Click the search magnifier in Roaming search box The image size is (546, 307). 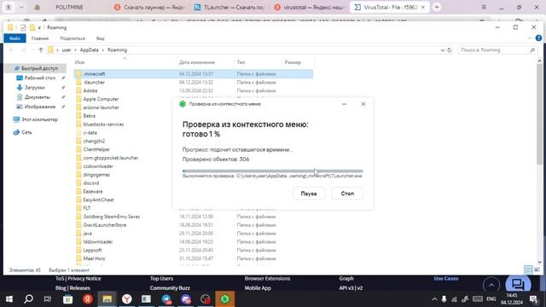coord(532,50)
